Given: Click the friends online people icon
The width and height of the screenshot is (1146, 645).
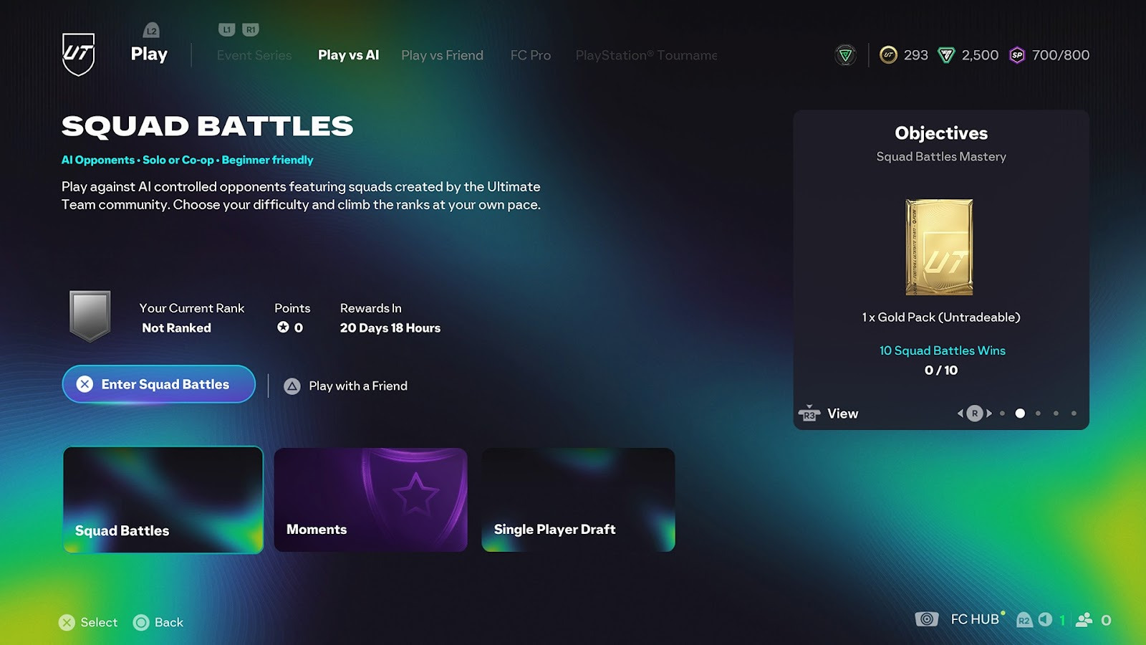Looking at the screenshot, I should (x=1084, y=620).
